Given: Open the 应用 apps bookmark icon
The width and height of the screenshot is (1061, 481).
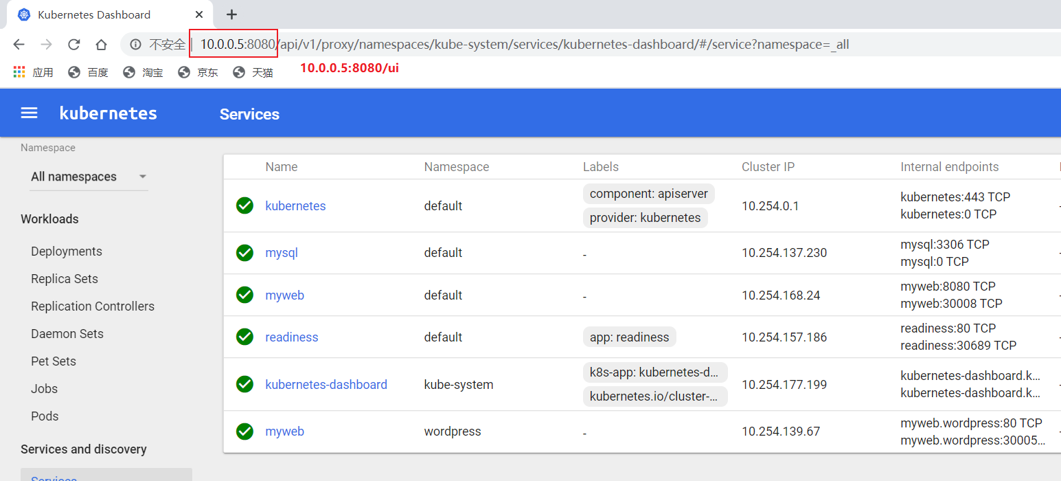Looking at the screenshot, I should point(19,72).
